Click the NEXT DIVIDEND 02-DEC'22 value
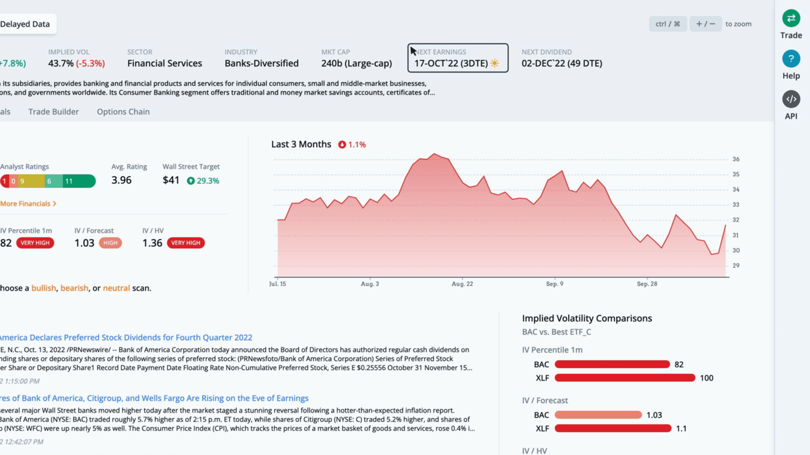This screenshot has width=810, height=455. (562, 63)
